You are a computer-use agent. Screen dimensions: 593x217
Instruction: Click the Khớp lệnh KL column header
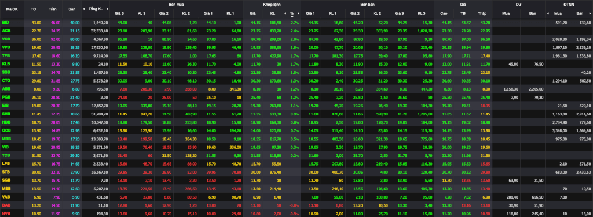[x=273, y=14]
